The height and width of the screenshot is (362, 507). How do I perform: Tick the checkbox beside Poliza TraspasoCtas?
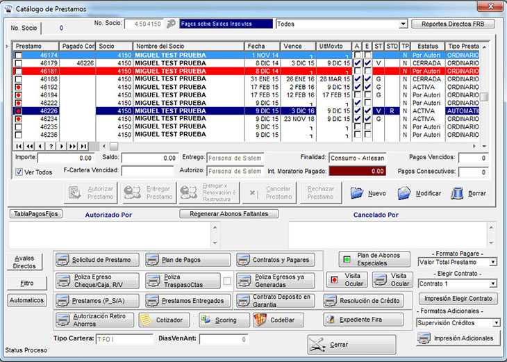226,281
